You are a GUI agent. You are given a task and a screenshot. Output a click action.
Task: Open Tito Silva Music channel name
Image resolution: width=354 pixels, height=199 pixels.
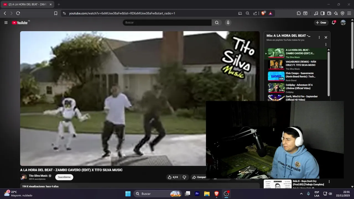pos(38,176)
